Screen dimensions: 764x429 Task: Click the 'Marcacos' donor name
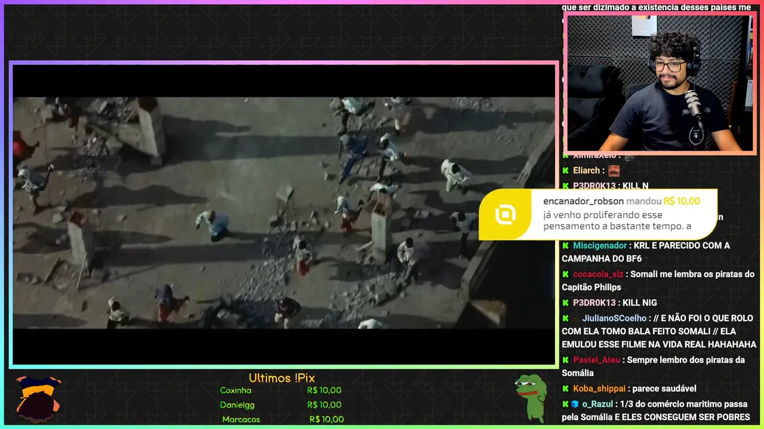pyautogui.click(x=241, y=419)
